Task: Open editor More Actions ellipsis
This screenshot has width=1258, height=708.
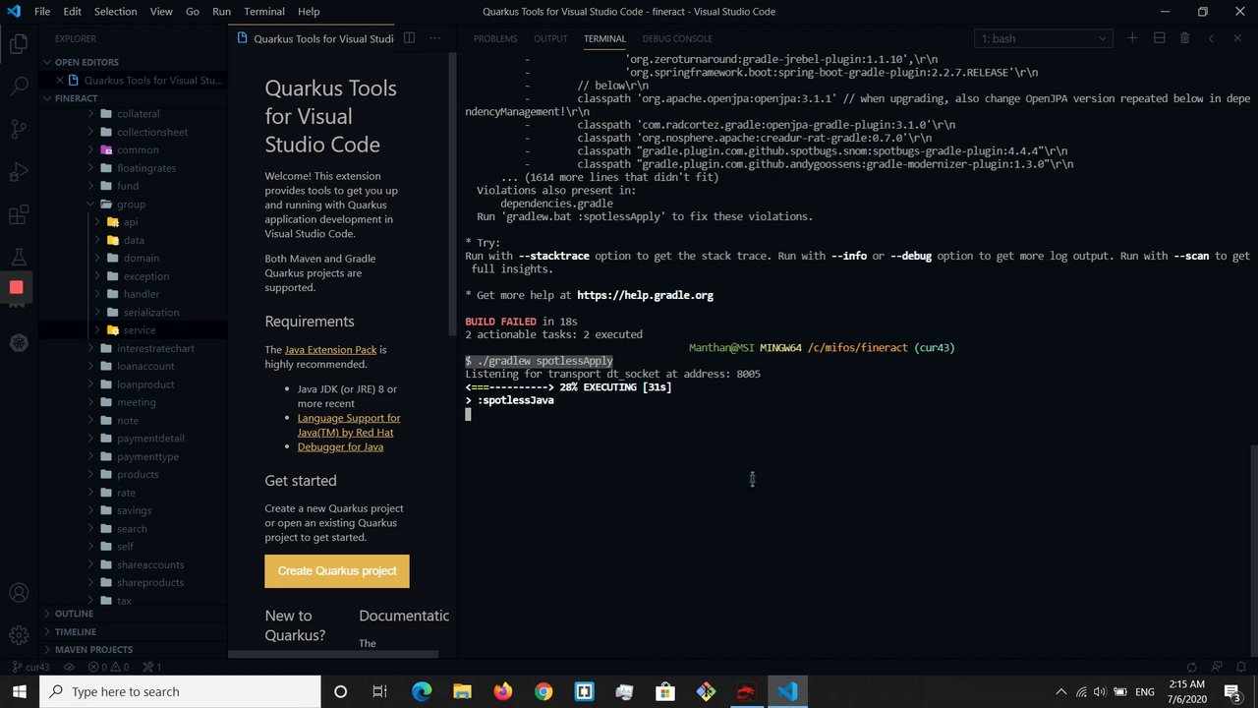Action: [x=435, y=38]
